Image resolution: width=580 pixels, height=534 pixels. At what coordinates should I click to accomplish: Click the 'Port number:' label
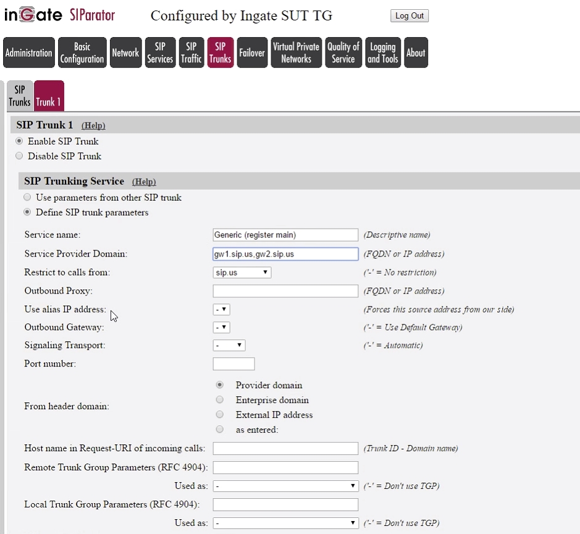coord(50,364)
